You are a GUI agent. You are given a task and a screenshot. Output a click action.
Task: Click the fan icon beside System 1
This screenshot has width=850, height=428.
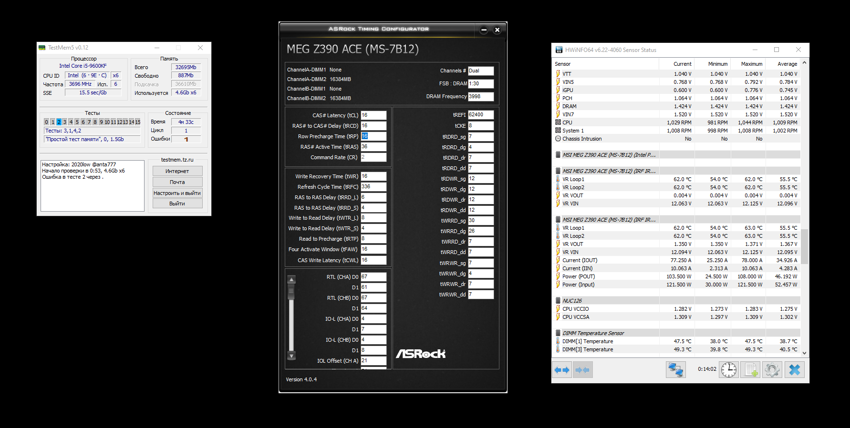click(x=558, y=131)
